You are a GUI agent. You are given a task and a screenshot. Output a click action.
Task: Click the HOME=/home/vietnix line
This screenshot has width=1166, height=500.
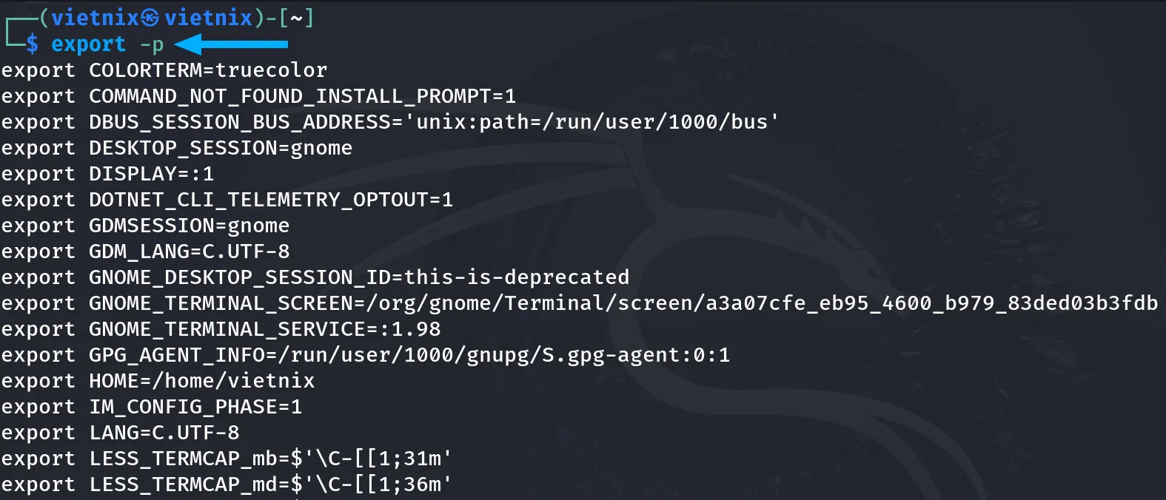point(158,381)
